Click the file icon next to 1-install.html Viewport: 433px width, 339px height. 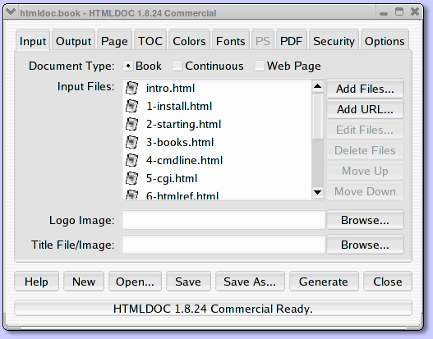[x=131, y=106]
